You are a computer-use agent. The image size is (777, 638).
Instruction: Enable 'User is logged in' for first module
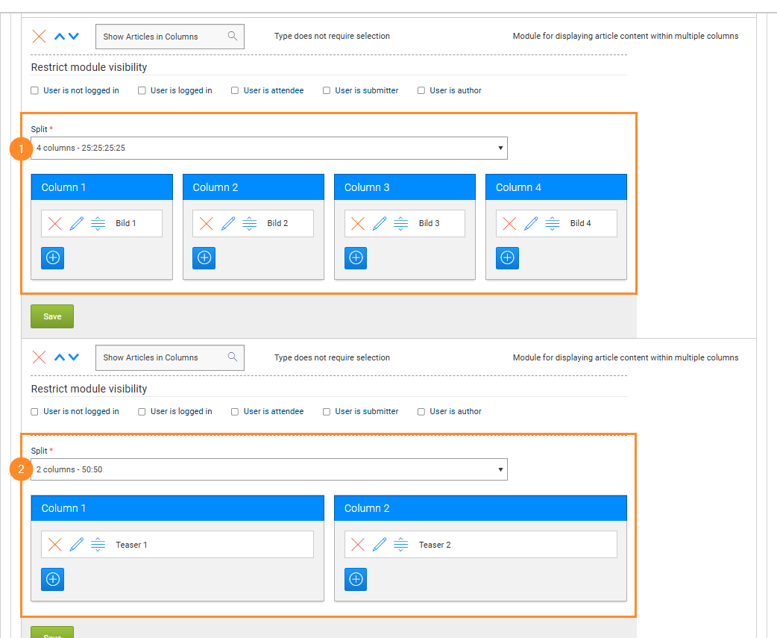tap(142, 90)
